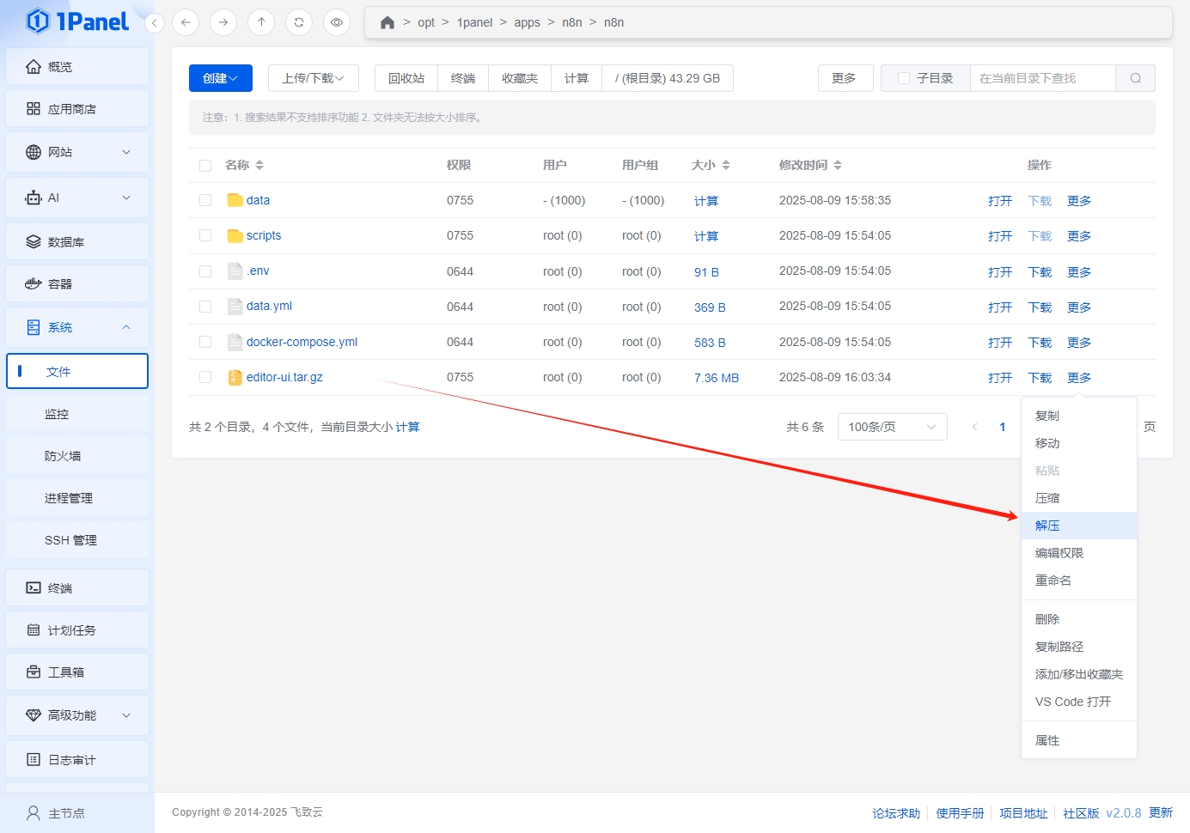Select 解压 extract from context menu
Image resolution: width=1190 pixels, height=833 pixels.
[x=1079, y=526]
